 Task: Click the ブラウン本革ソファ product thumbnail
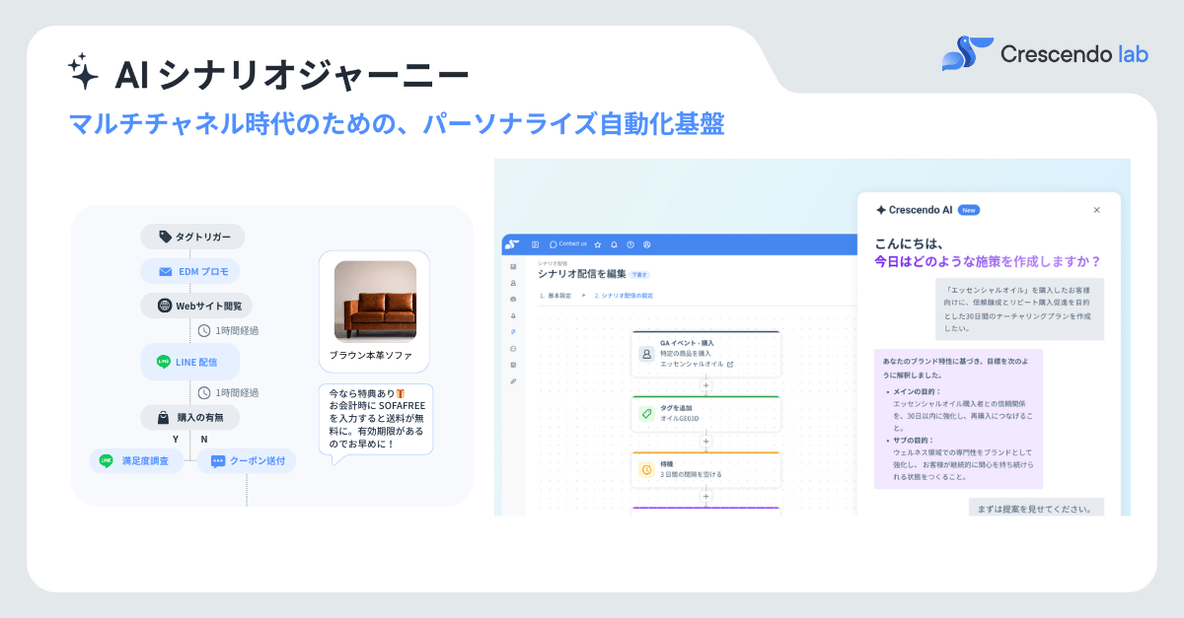coord(375,299)
